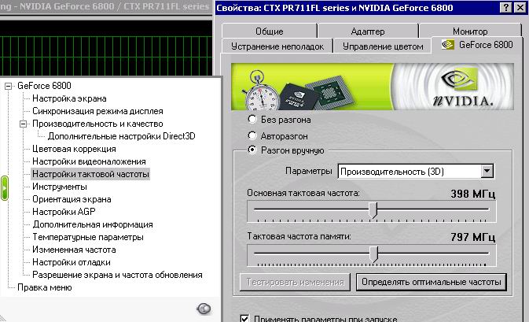Collapse Производительность и качество tree node
The width and height of the screenshot is (529, 322).
pos(23,124)
